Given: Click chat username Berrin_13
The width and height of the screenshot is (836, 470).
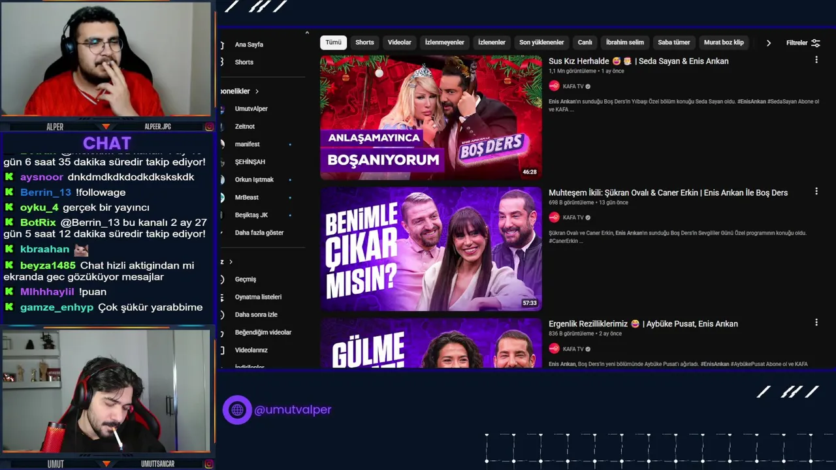Looking at the screenshot, I should [x=46, y=193].
